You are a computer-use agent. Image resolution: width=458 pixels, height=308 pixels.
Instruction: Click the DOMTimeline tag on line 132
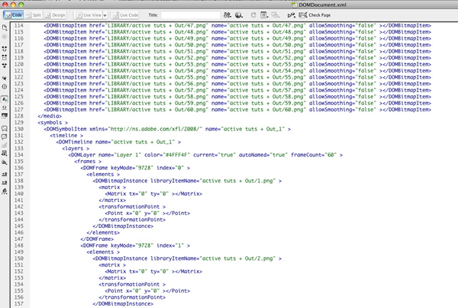coord(118,142)
